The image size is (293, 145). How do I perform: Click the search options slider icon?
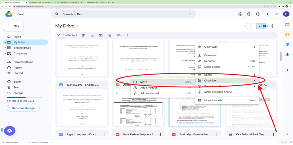[x=190, y=14]
